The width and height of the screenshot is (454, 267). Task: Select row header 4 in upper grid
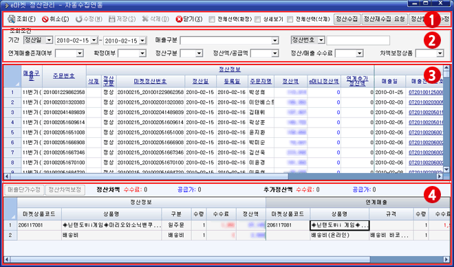(x=12, y=123)
